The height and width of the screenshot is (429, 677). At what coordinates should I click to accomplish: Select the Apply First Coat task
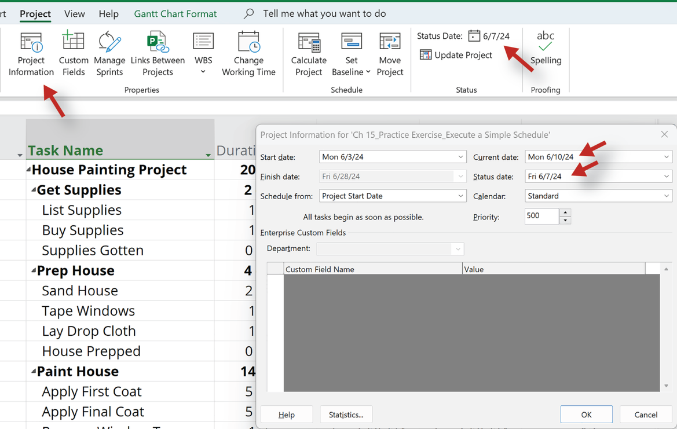[92, 391]
